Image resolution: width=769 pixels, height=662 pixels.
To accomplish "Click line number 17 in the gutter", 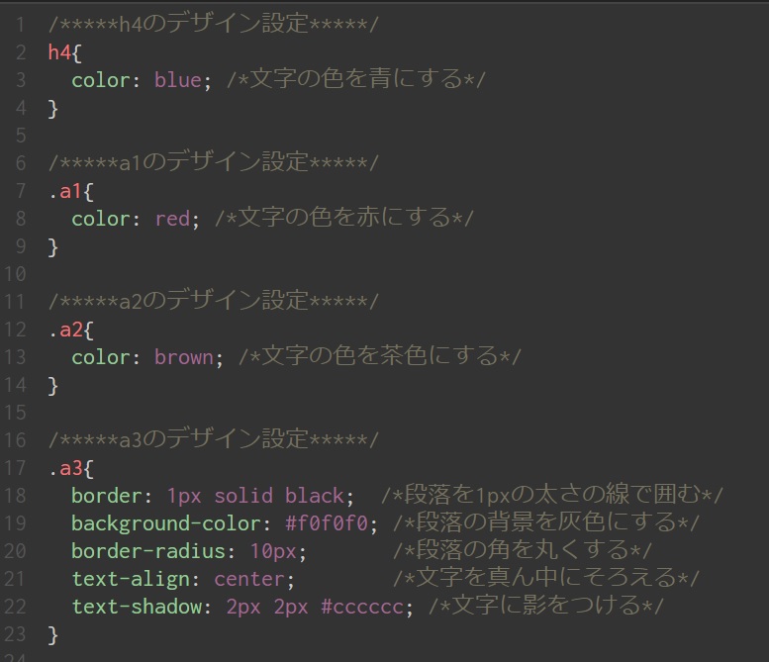I will [15, 467].
